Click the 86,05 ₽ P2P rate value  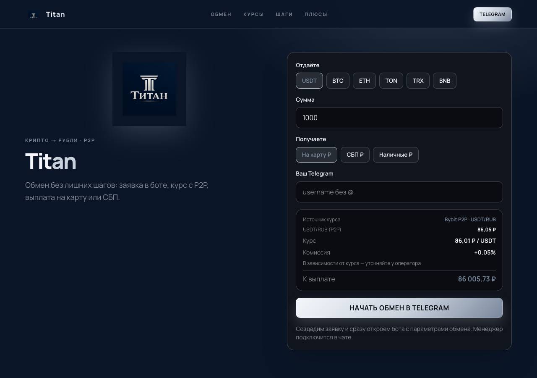click(x=487, y=230)
